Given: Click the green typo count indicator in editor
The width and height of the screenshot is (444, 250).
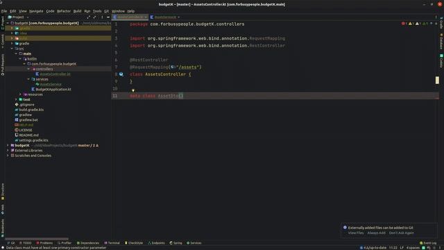Looking at the screenshot, I should (x=425, y=24).
